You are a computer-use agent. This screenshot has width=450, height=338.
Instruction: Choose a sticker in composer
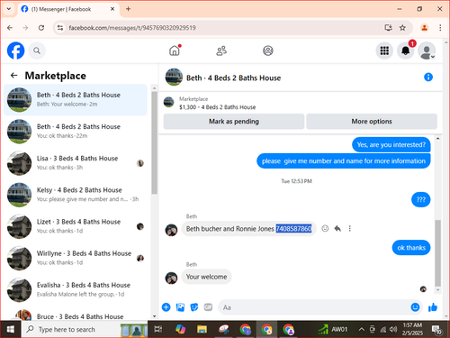[x=194, y=307]
